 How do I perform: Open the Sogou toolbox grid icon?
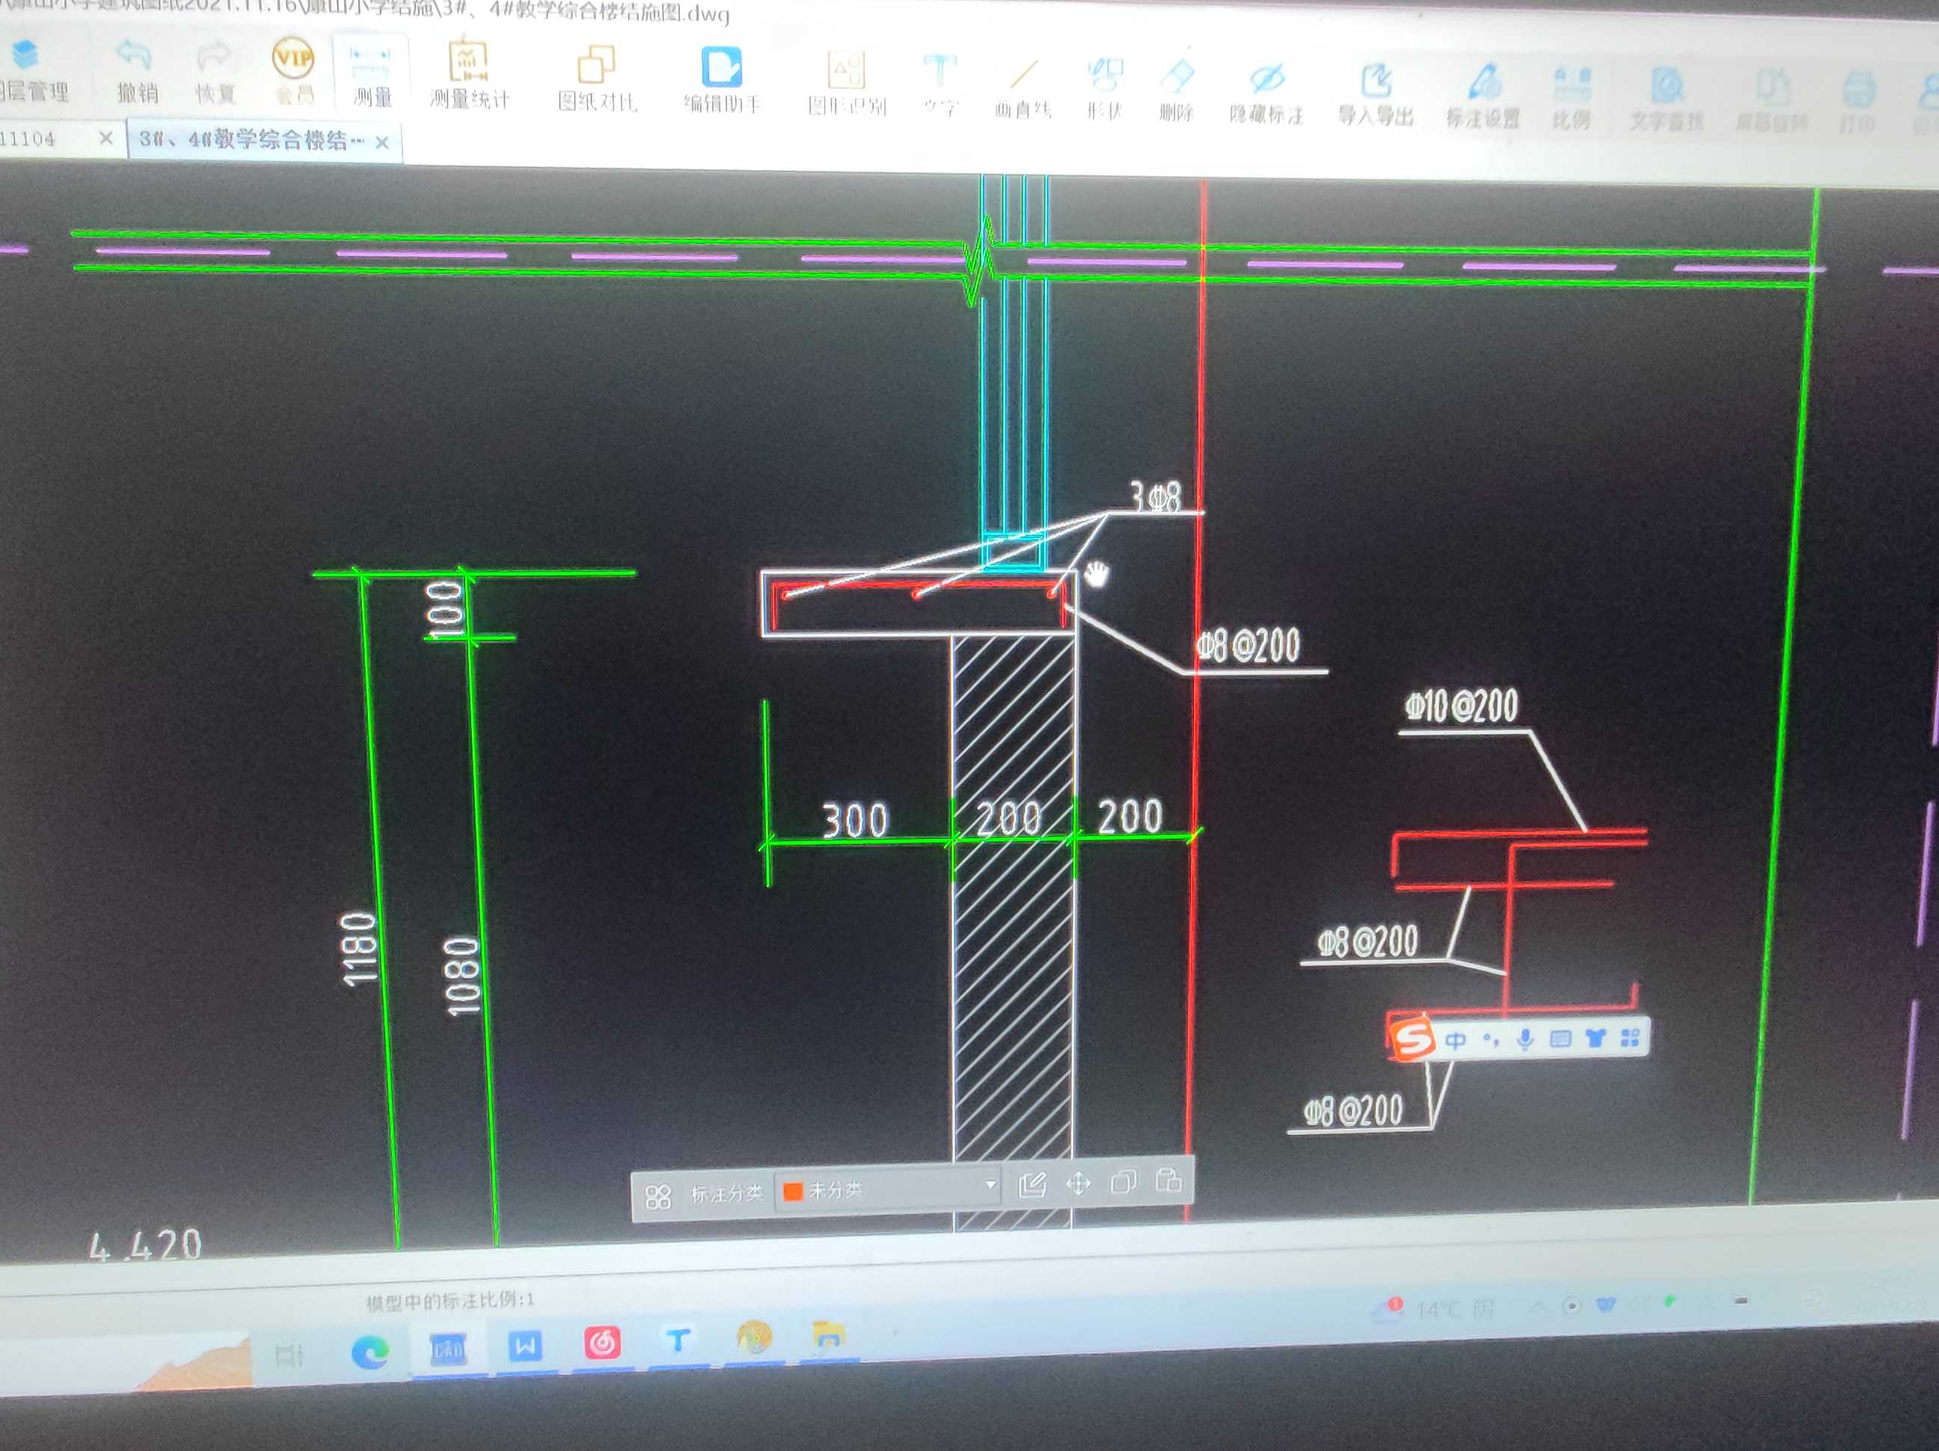1629,1037
